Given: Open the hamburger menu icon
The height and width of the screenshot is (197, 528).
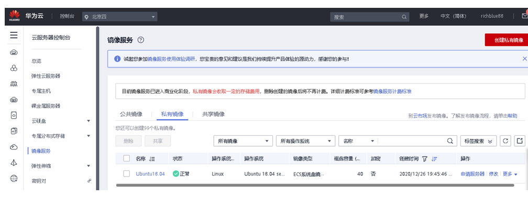Looking at the screenshot, I should (x=14, y=36).
